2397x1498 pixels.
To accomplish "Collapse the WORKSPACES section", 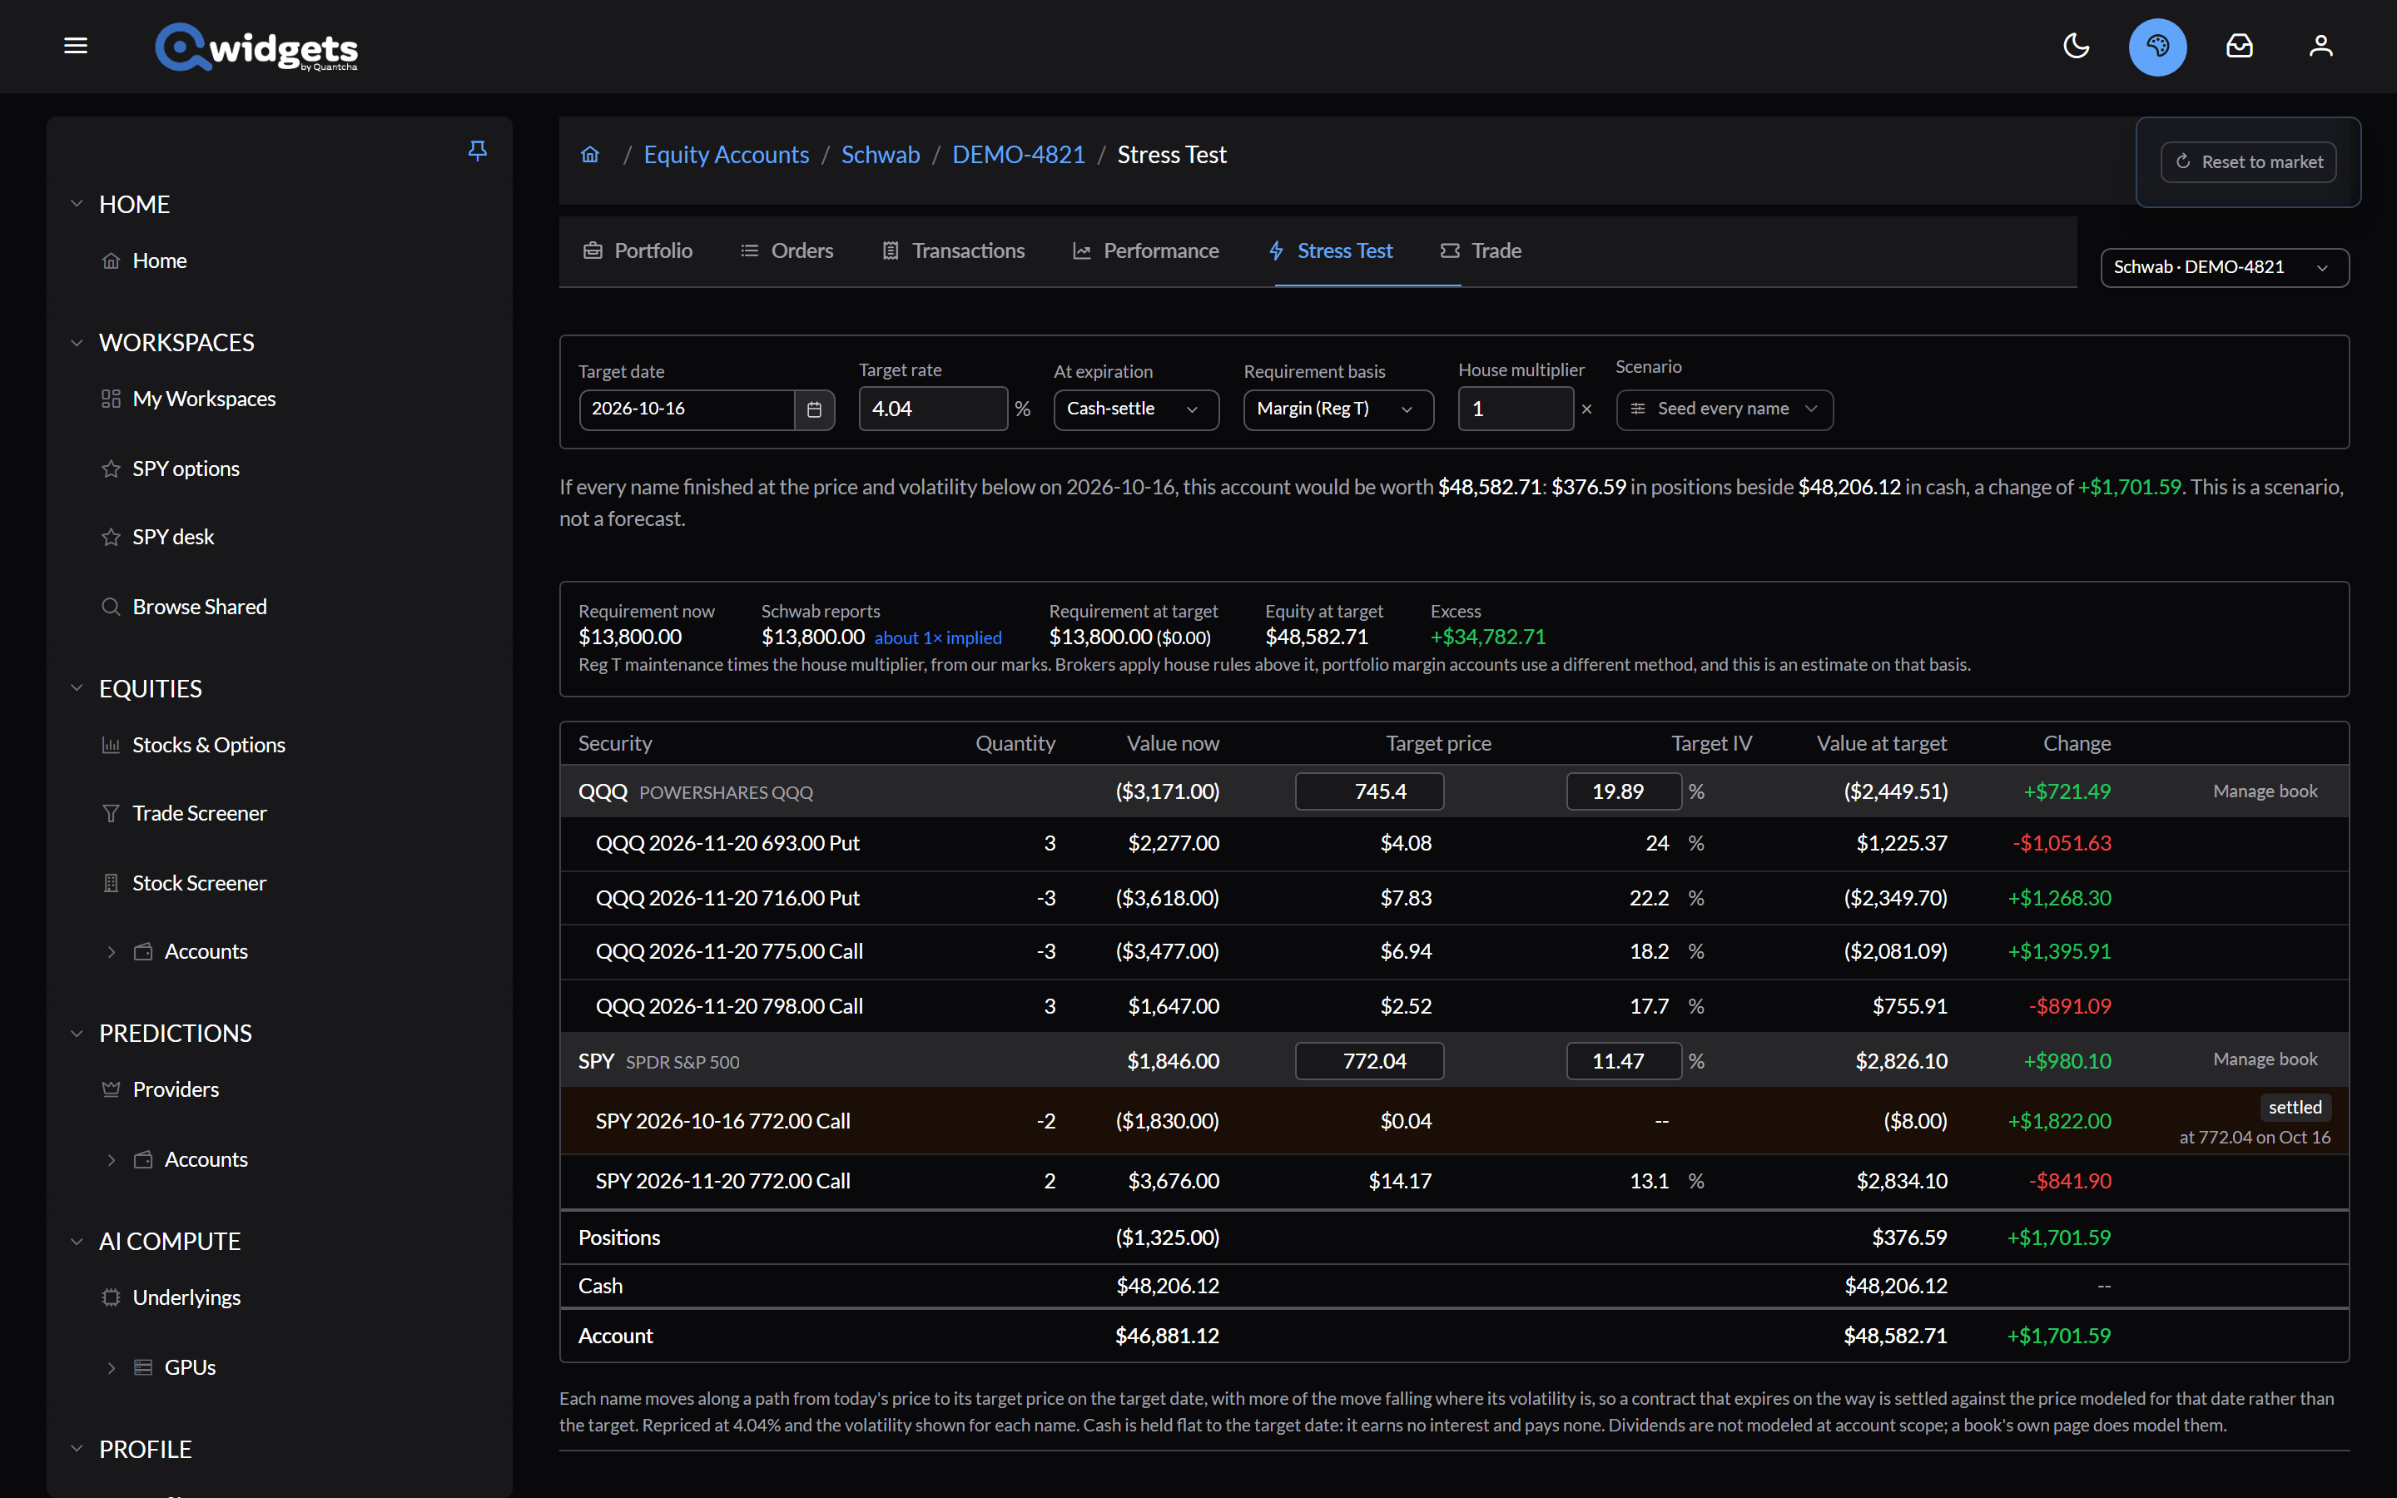I will (77, 343).
